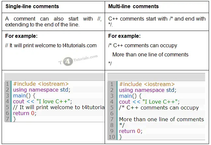Screen dimensions: 211x145
Task: Click the 'main() {' line in right code block
Action: pos(130,96)
